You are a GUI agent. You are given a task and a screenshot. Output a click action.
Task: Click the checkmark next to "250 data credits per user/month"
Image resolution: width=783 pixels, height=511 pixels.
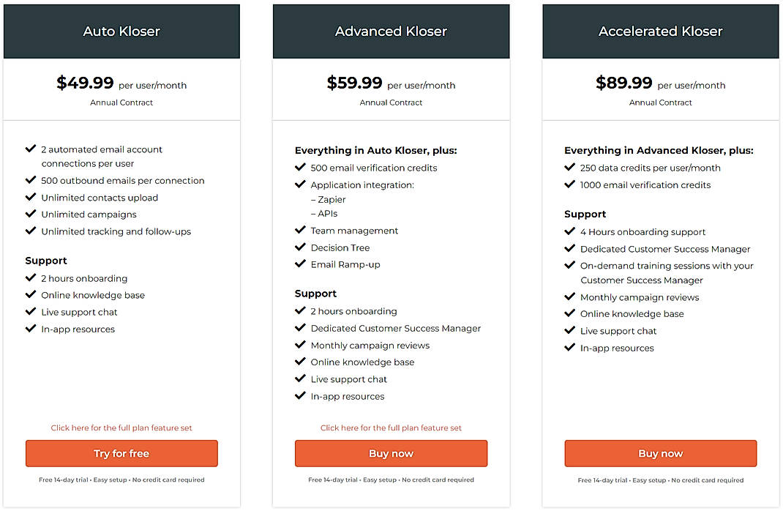[x=569, y=167]
